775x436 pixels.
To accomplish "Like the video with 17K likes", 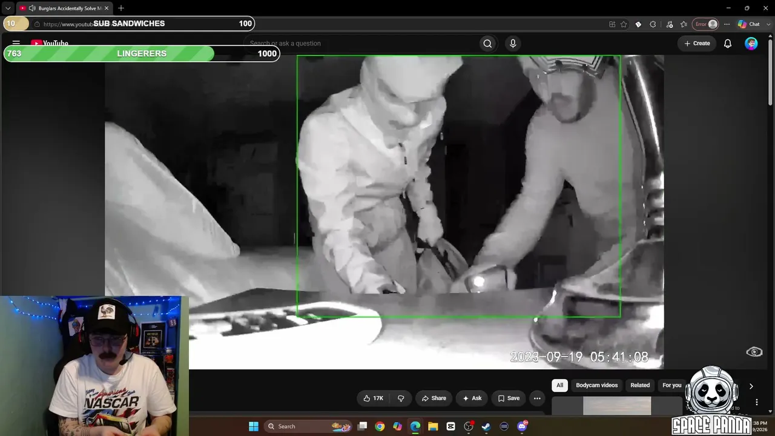I will pyautogui.click(x=373, y=398).
